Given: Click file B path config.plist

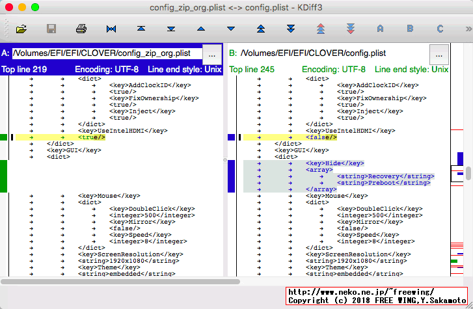Looking at the screenshot, I should tap(313, 53).
